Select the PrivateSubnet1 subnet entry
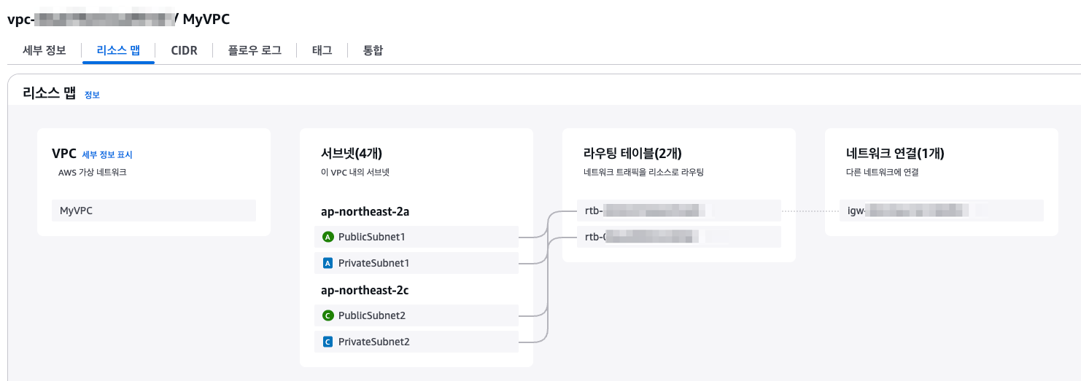The image size is (1081, 381). 416,262
